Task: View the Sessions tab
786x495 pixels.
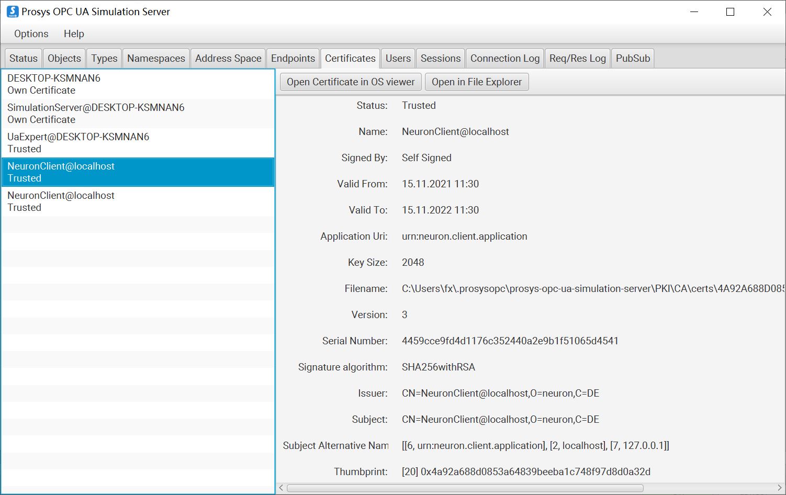Action: pos(440,58)
